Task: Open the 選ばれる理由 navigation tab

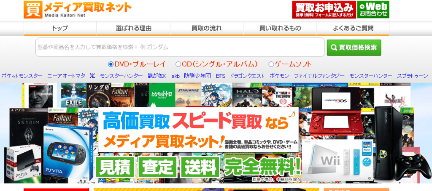Action: click(x=133, y=28)
